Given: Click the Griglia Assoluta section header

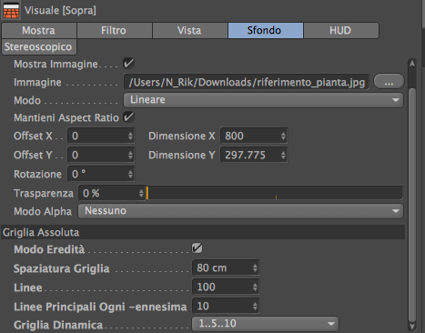Looking at the screenshot, I should (x=203, y=232).
